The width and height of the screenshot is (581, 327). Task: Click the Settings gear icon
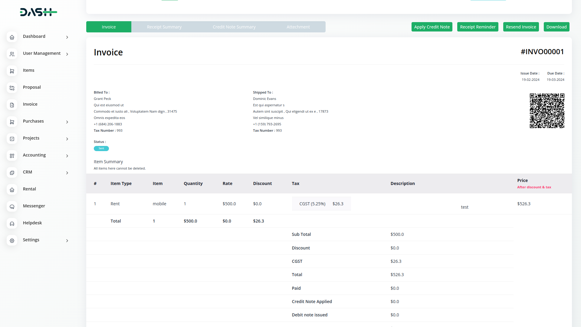click(12, 240)
